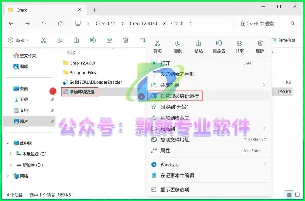This screenshot has width=305, height=201.
Task: Choose 以管理员身份运行
Action: [x=209, y=96]
